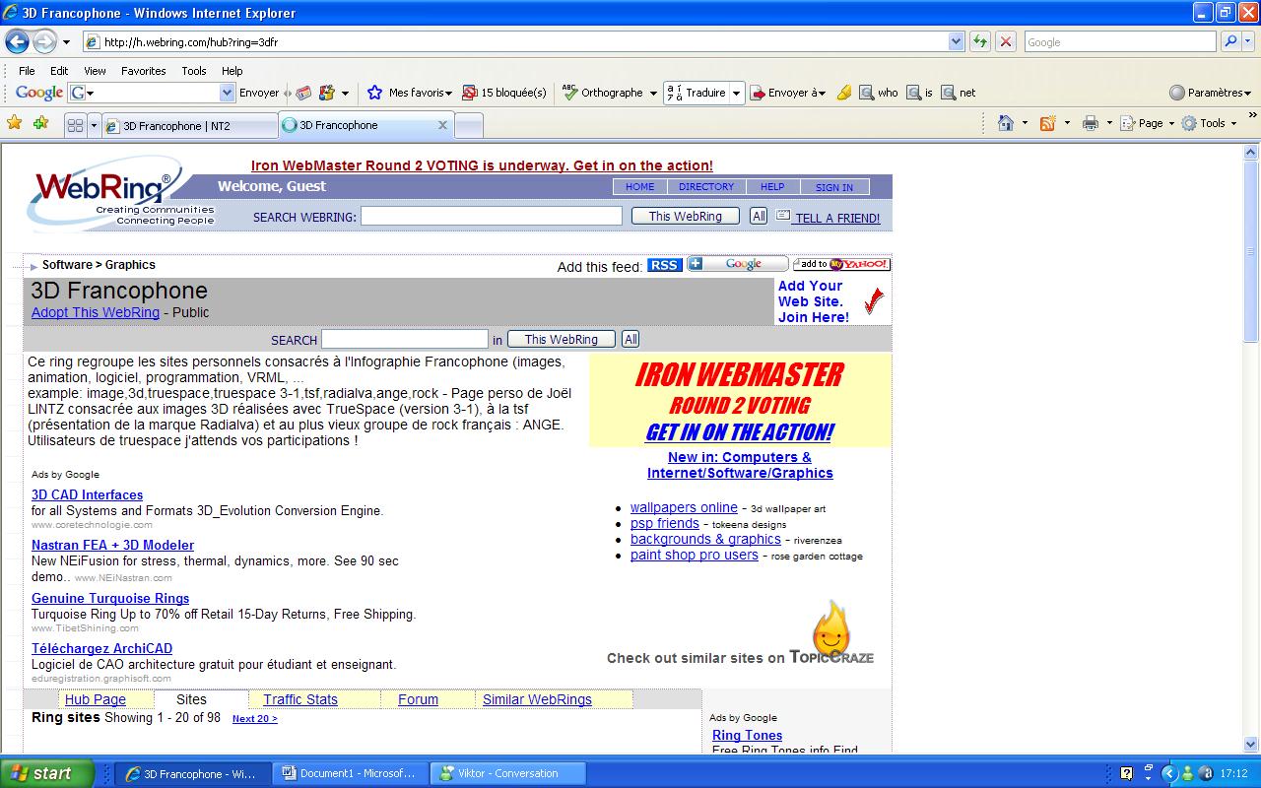Click the RSS feeds icon in command bar
The width and height of the screenshot is (1261, 788).
(x=1047, y=123)
